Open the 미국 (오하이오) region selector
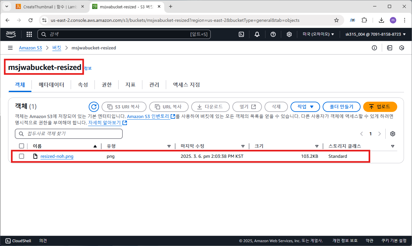The image size is (412, 246). pyautogui.click(x=318, y=34)
